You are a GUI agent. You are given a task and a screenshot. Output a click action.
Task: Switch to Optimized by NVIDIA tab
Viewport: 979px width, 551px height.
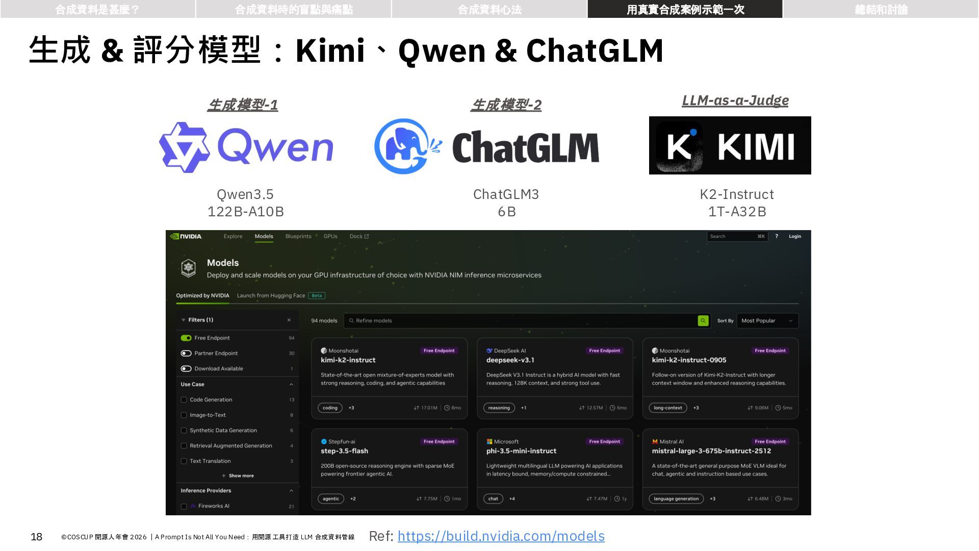click(x=202, y=295)
